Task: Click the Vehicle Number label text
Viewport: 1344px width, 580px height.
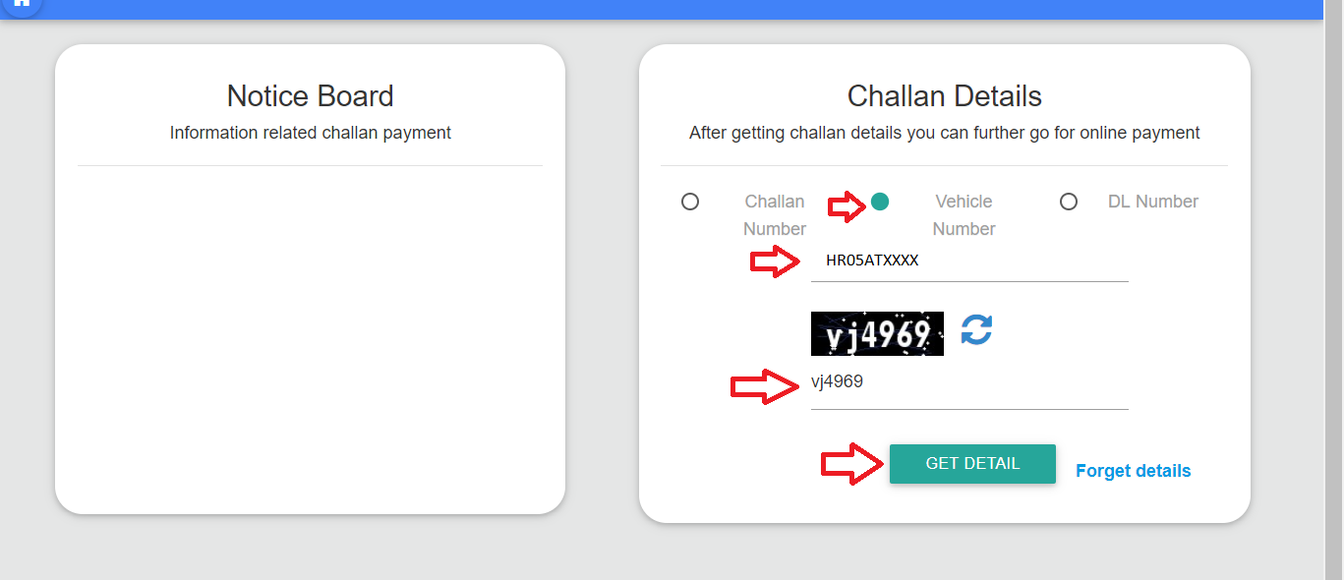Action: pyautogui.click(x=964, y=214)
